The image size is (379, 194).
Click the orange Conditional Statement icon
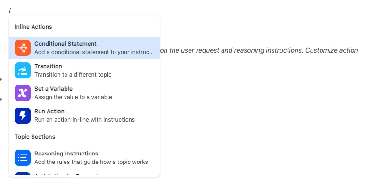(23, 48)
